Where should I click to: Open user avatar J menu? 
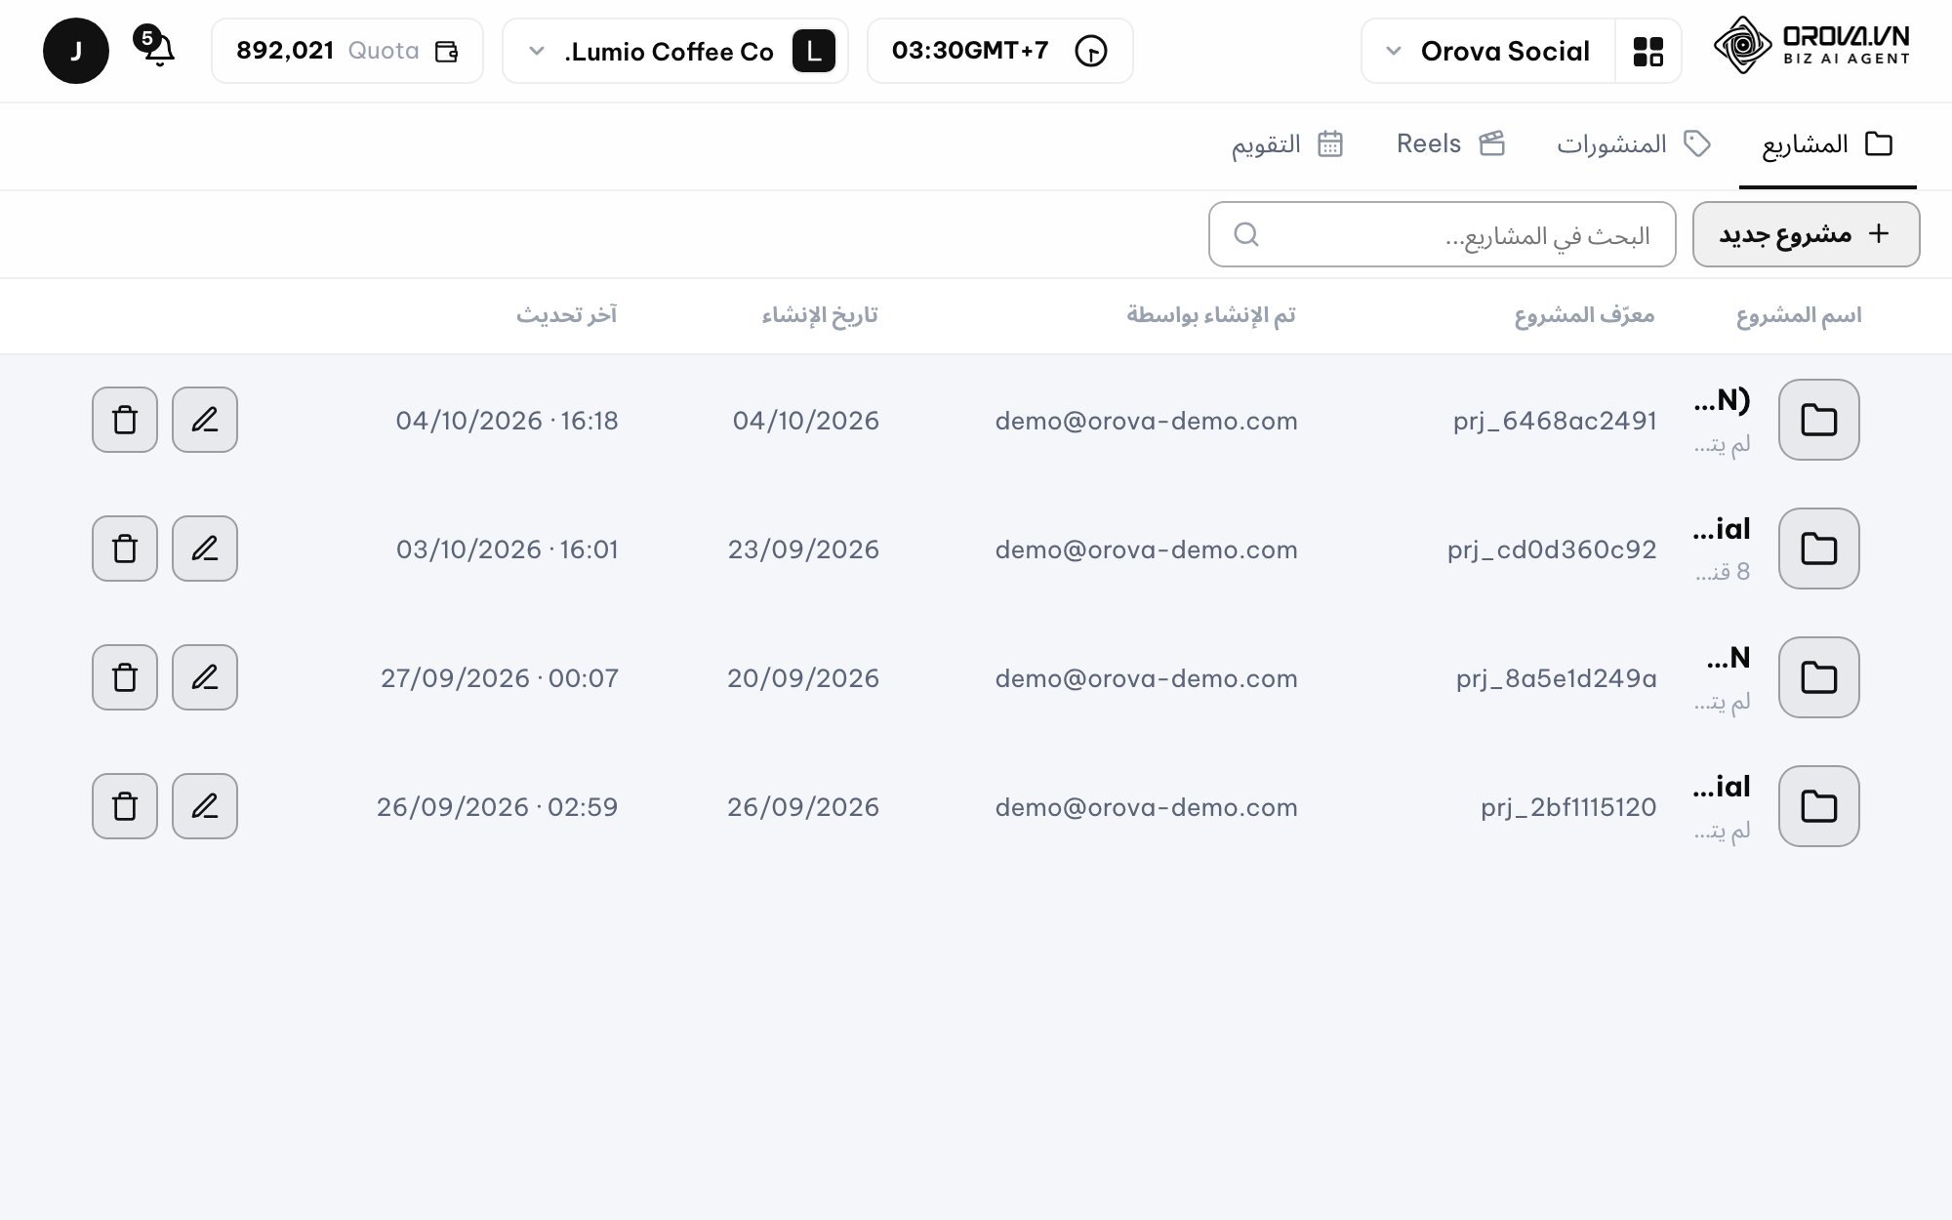coord(76,51)
